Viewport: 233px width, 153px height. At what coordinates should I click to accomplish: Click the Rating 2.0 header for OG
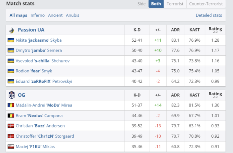[x=215, y=95]
